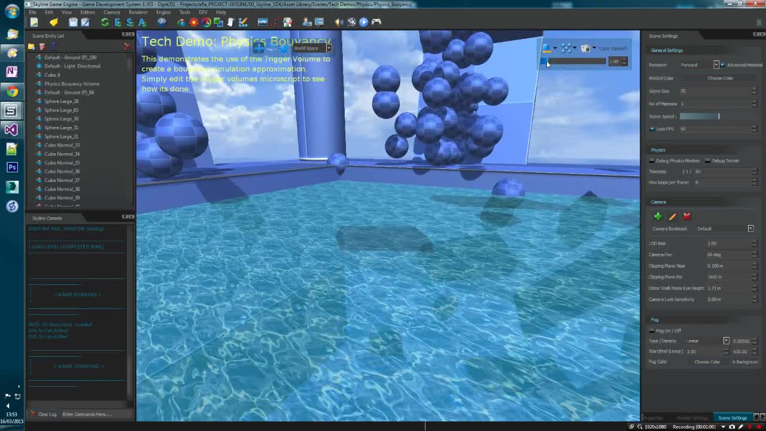The image size is (766, 431).
Task: Click the audio speaker icon in the toolbar
Action: point(338,22)
